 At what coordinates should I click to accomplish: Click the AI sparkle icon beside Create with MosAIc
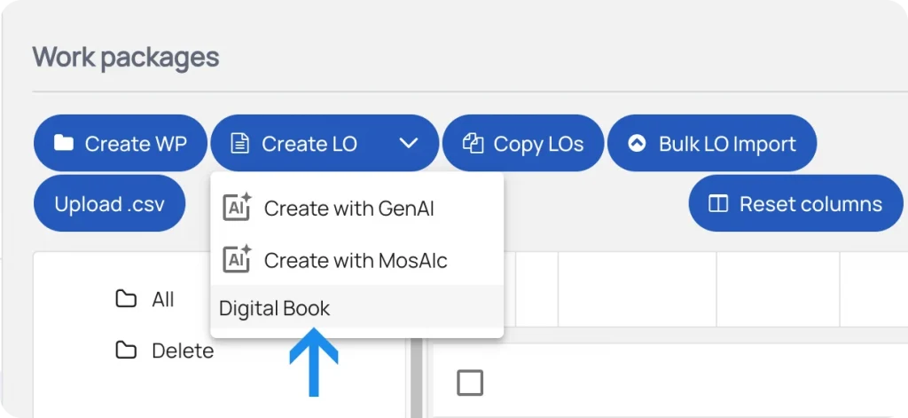(237, 259)
